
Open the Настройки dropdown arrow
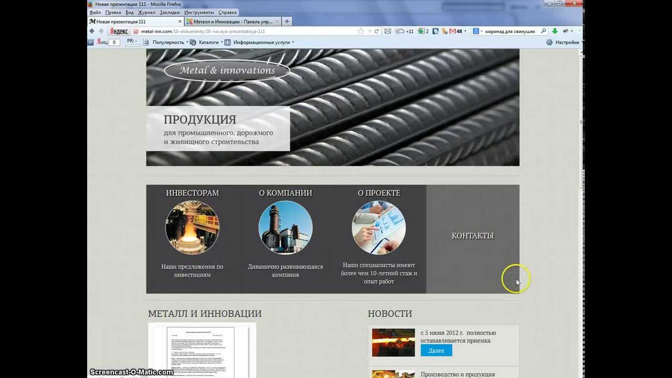click(x=581, y=42)
